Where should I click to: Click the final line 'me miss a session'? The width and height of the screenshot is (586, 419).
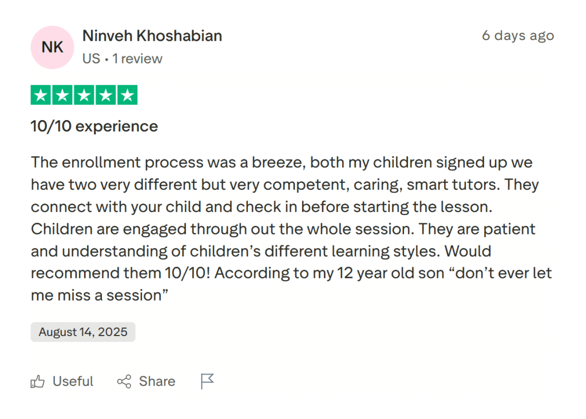[x=99, y=296]
